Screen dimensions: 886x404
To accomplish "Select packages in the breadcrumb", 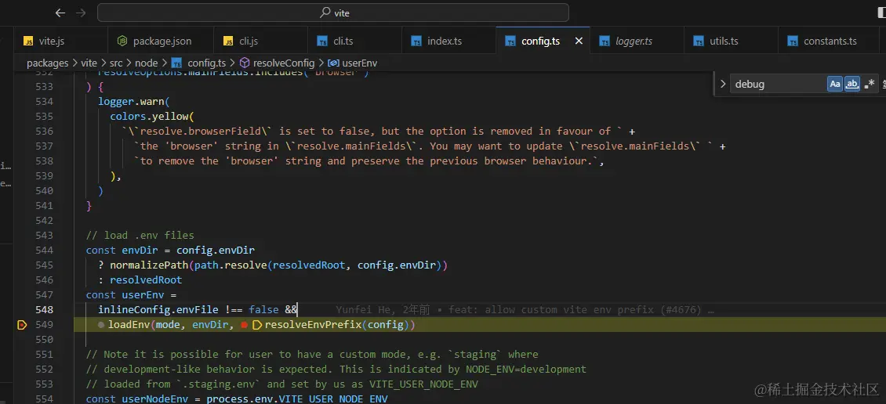I will (48, 63).
